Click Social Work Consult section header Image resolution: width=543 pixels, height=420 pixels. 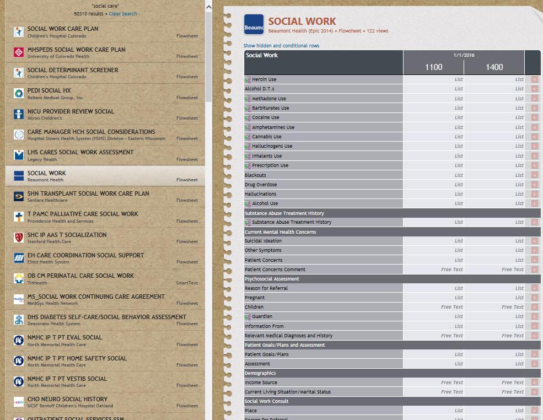[x=392, y=401]
